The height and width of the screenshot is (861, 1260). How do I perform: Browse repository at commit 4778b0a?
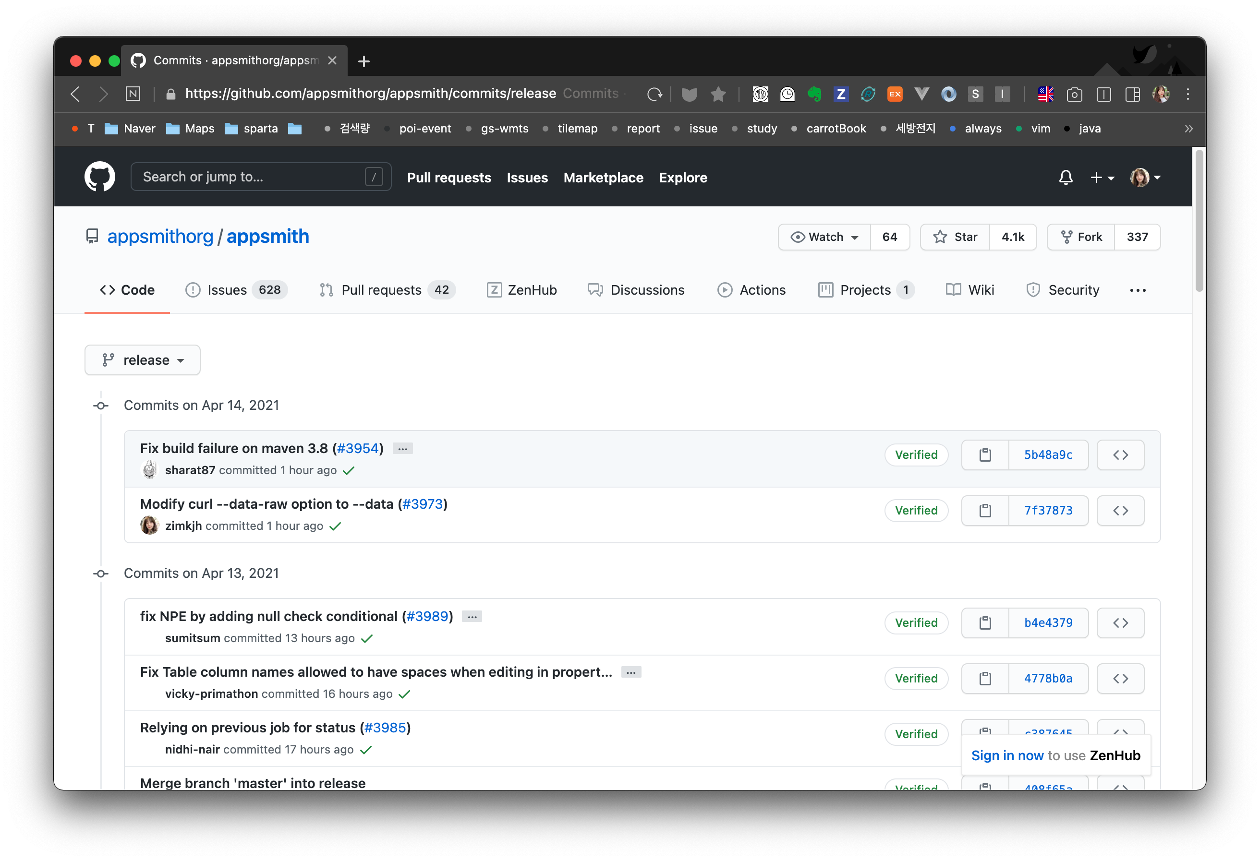point(1120,679)
